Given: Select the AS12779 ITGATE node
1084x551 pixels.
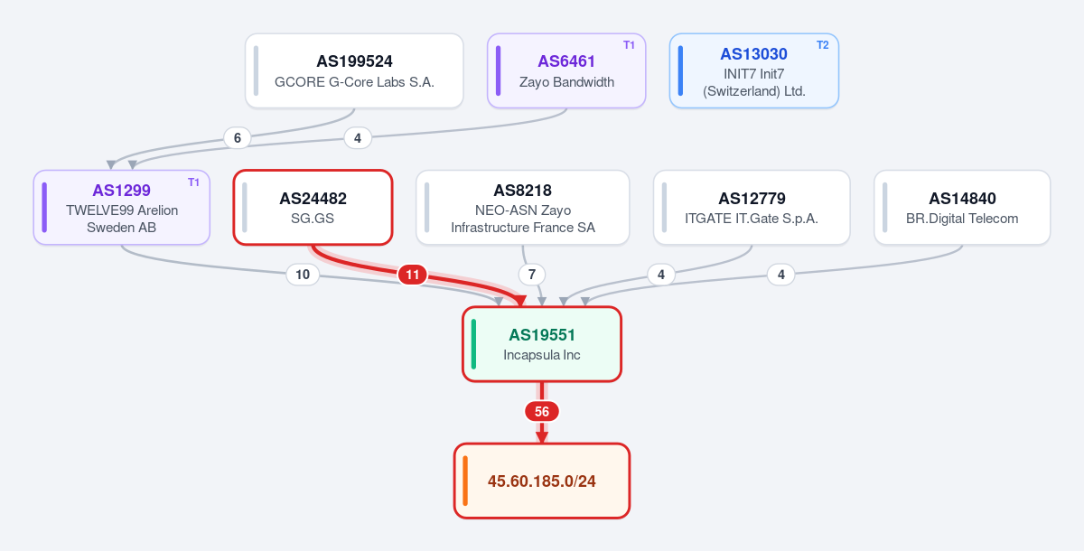Looking at the screenshot, I should pyautogui.click(x=752, y=207).
